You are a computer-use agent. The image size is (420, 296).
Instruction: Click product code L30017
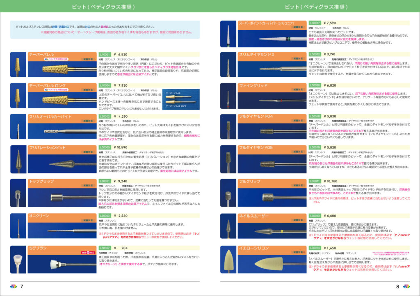pyautogui.click(x=315, y=23)
